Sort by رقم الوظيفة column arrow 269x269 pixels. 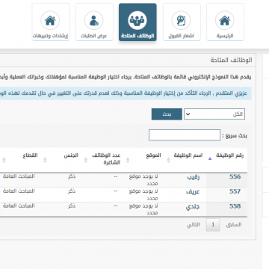pos(210,158)
